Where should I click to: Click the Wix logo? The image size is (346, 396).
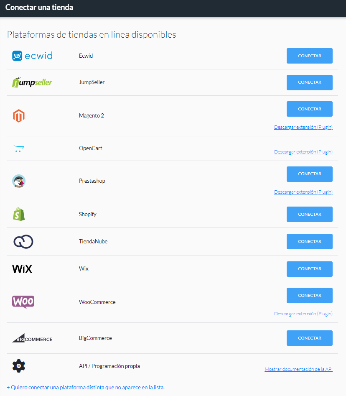click(x=22, y=269)
